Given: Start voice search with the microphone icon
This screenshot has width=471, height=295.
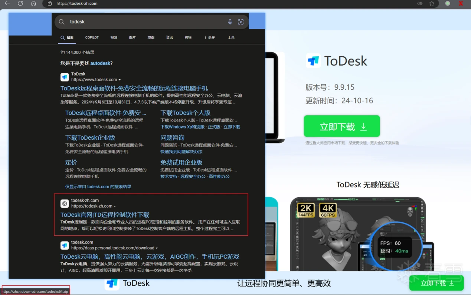Looking at the screenshot, I should 230,22.
